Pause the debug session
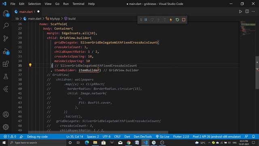The height and width of the screenshot is (146, 259). pos(146,20)
